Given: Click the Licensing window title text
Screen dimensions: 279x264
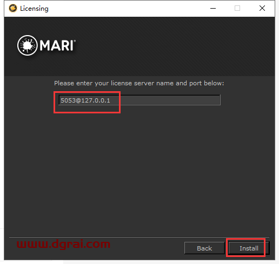Looking at the screenshot, I should (x=34, y=9).
